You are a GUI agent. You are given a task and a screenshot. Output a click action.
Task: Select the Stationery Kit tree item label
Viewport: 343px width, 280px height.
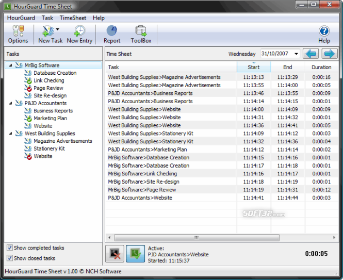coord(49,149)
